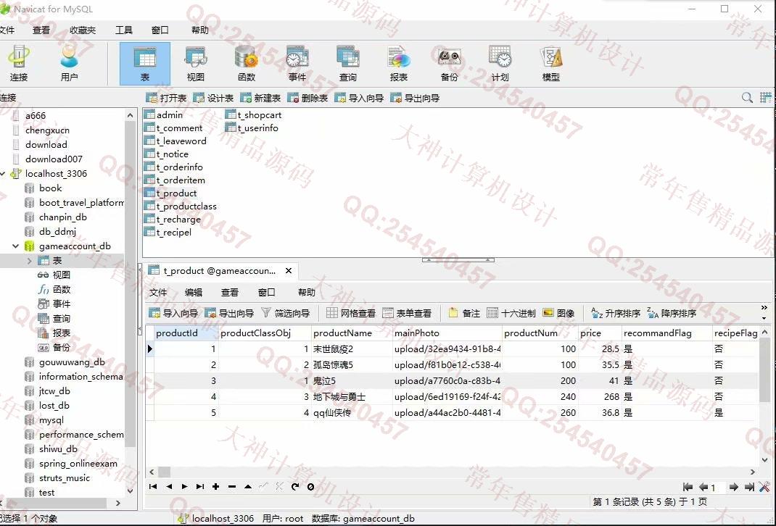
Task: Open the 事件 (Event) toolbar icon
Action: pyautogui.click(x=297, y=63)
